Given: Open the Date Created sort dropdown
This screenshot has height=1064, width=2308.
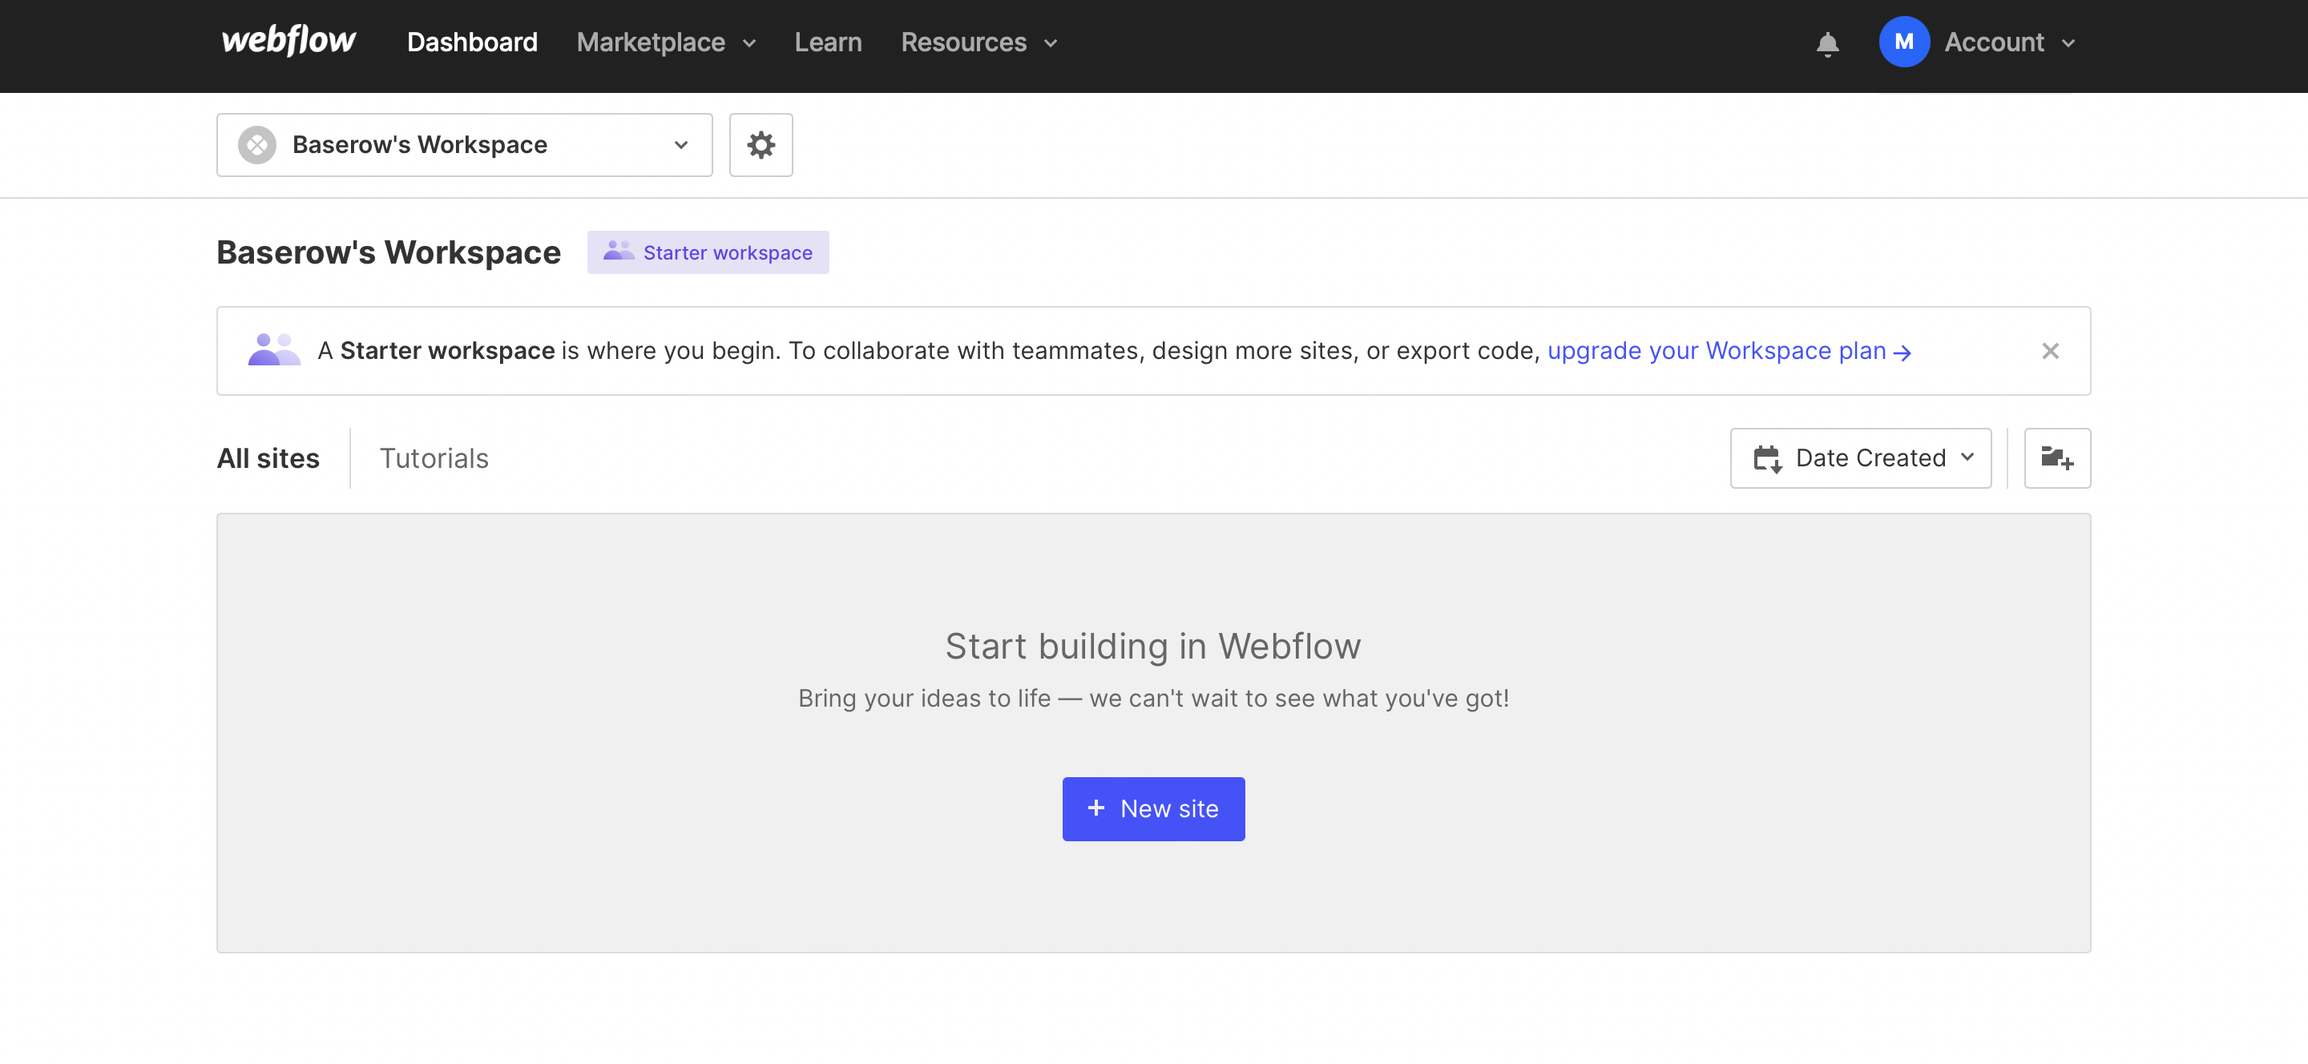Looking at the screenshot, I should click(x=1860, y=458).
